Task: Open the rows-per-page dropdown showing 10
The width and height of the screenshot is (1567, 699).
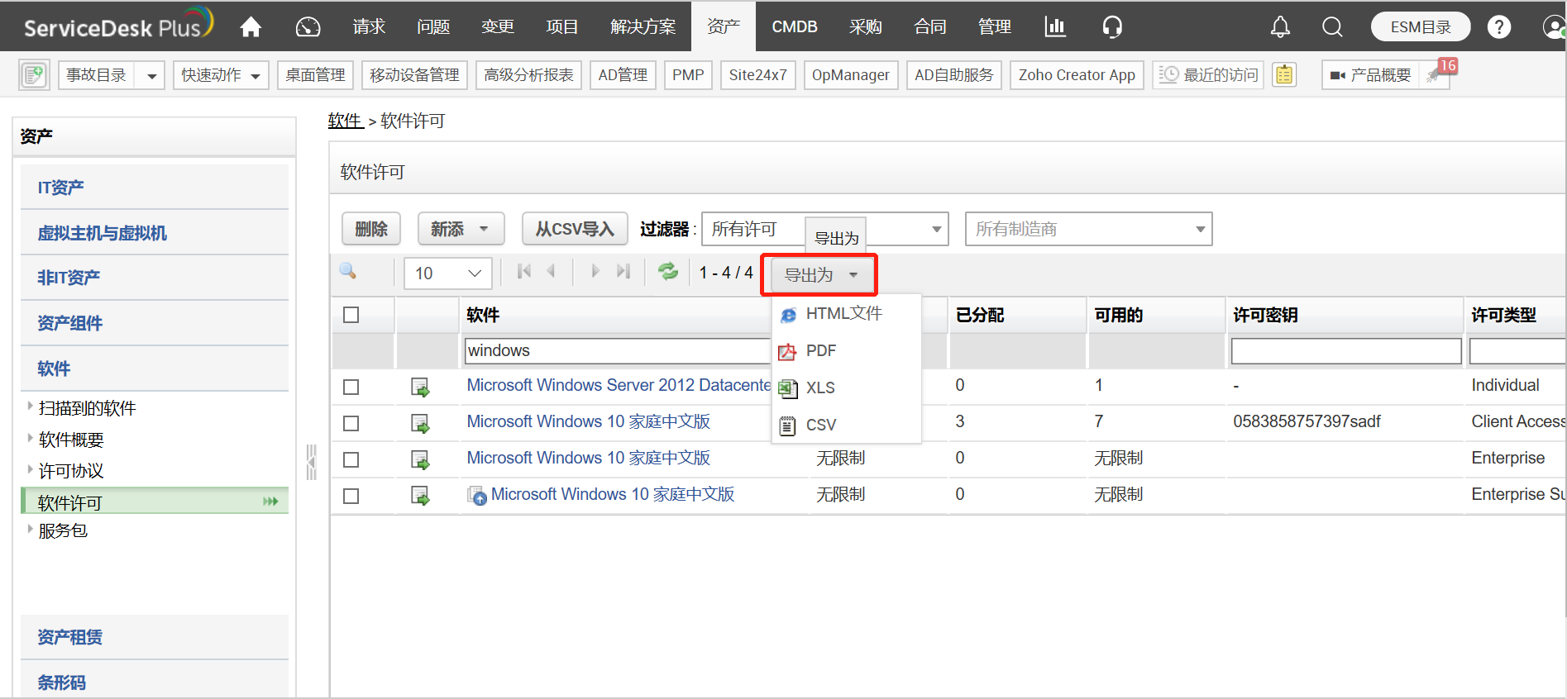Action: 448,273
